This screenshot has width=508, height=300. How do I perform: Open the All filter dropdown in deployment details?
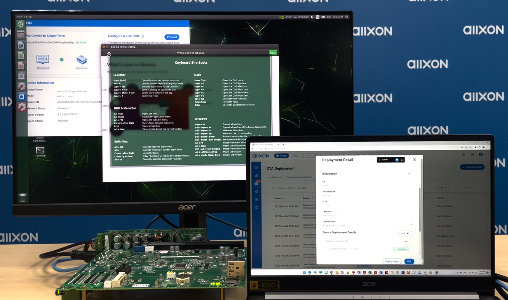pos(405,233)
